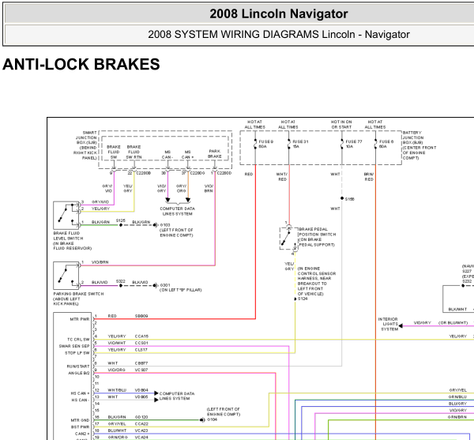Click the 'VDB05' circuit code
The width and height of the screenshot is (474, 440).
click(x=141, y=397)
